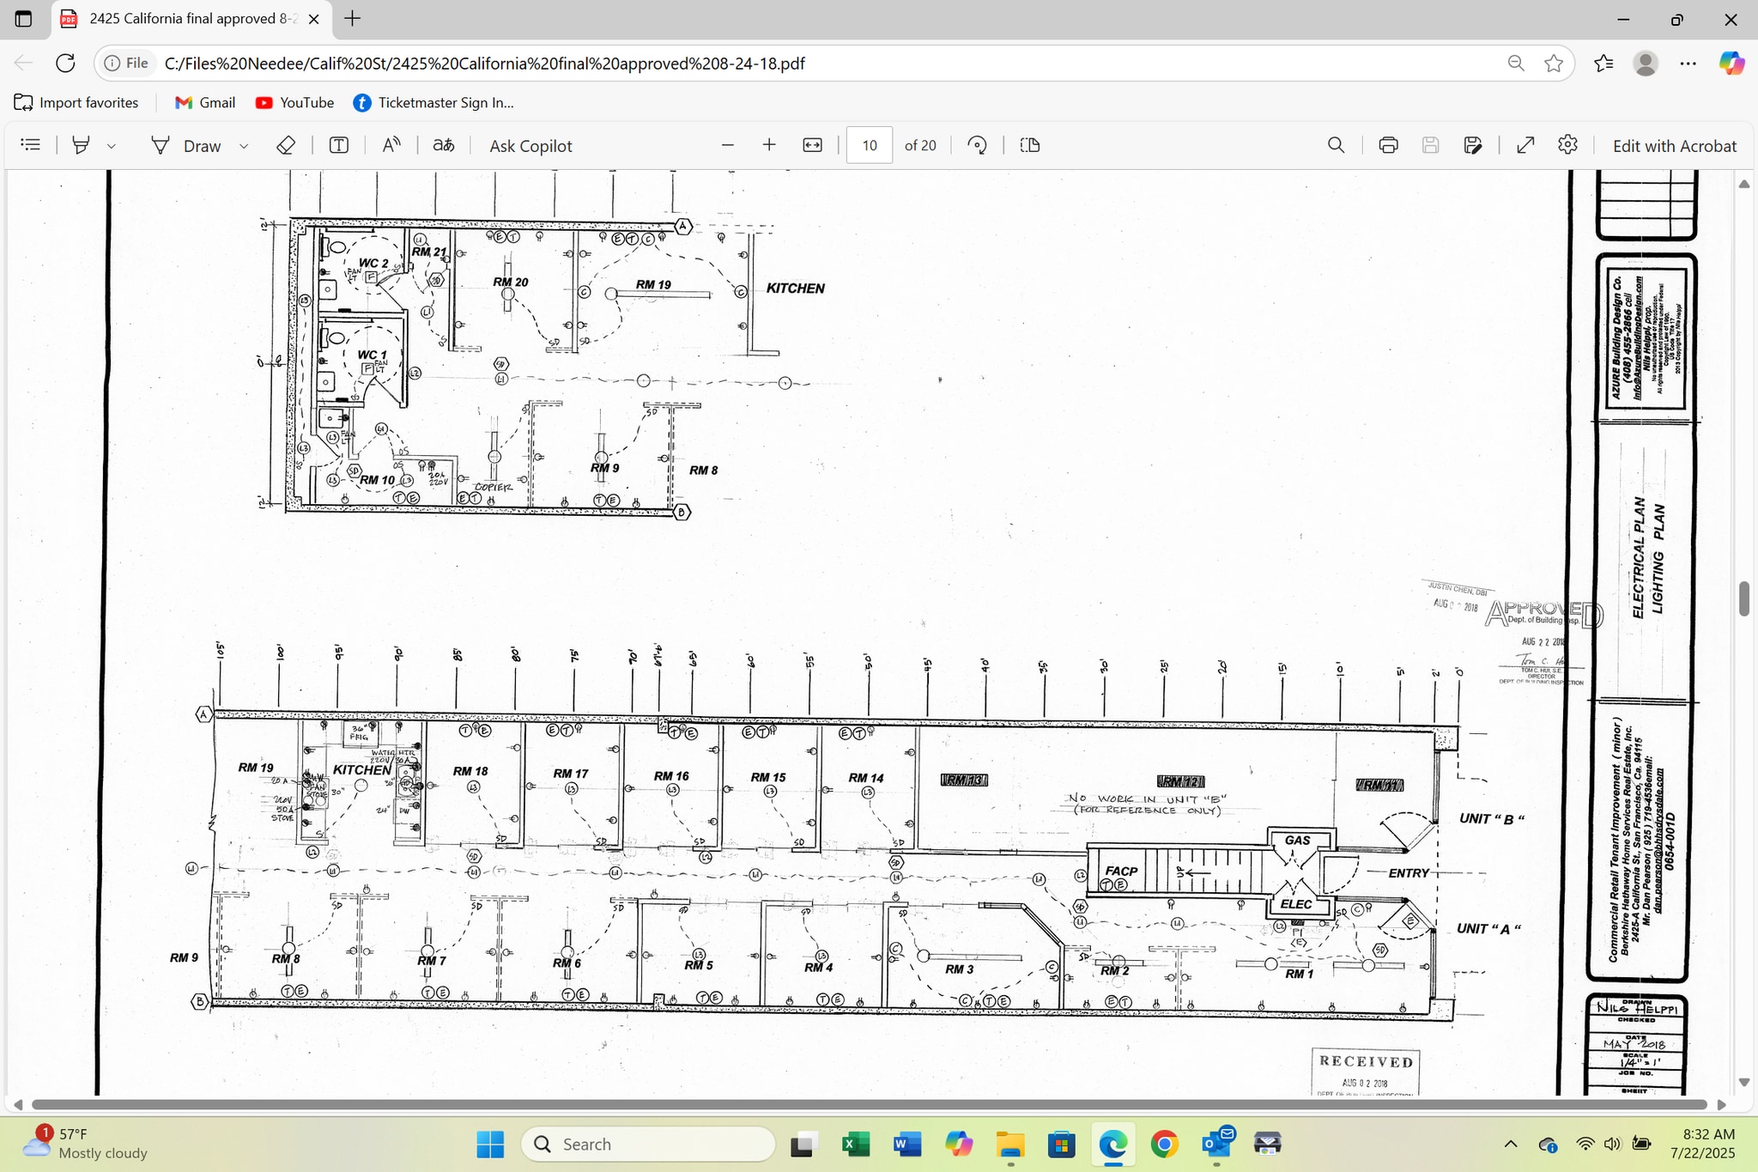Click the vertical scrollbar thumb
Screen dimensions: 1758x1172
click(x=1743, y=598)
